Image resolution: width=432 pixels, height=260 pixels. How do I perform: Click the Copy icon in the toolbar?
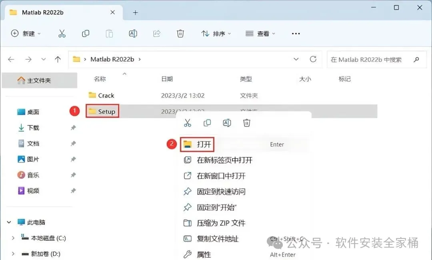(86, 34)
